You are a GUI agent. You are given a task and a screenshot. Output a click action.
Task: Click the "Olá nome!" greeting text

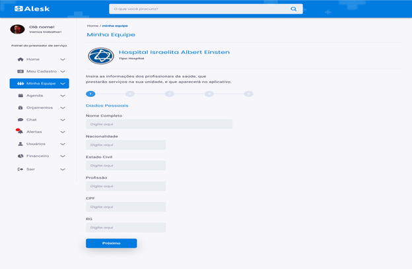pos(42,27)
